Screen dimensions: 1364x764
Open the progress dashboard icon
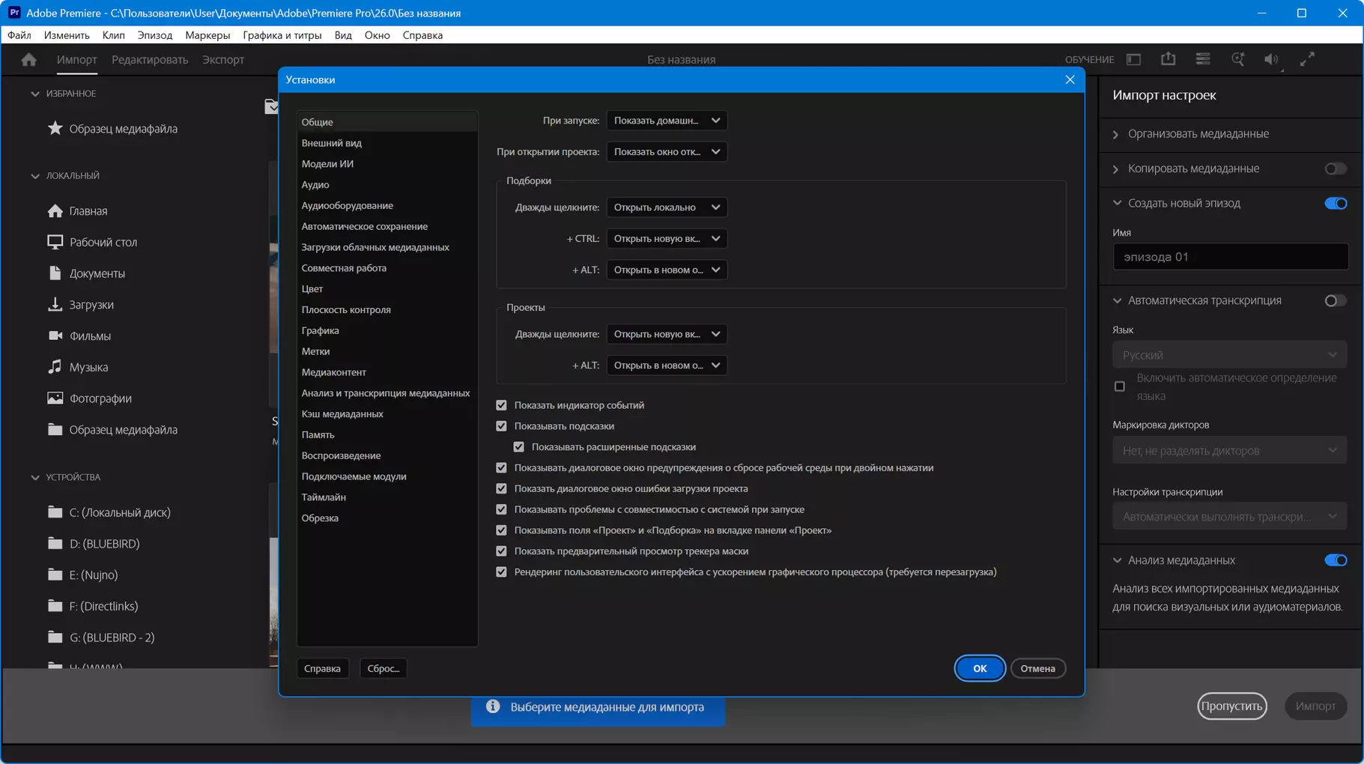coord(1203,59)
